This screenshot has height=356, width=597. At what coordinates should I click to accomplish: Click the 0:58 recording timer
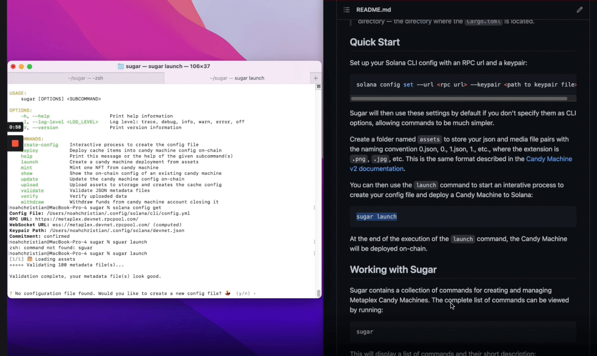coord(15,127)
